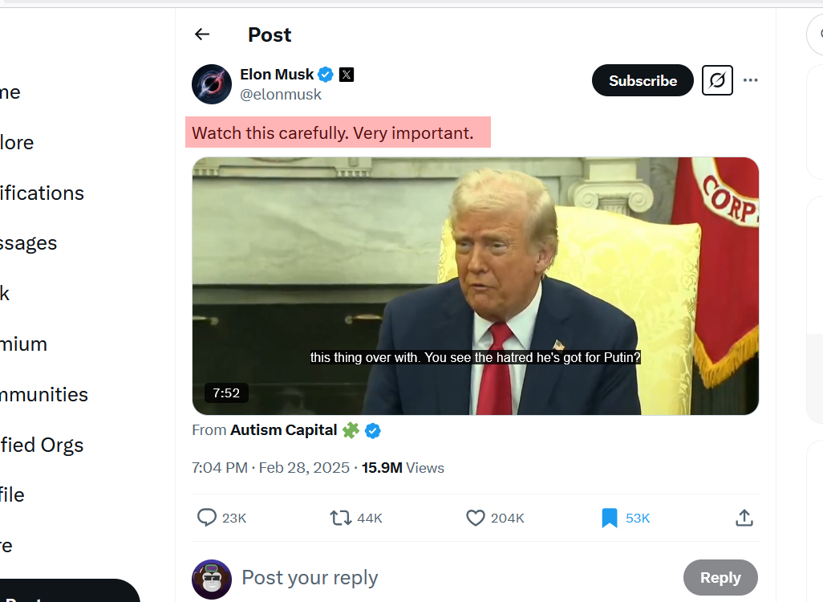The width and height of the screenshot is (823, 602).
Task: Play the Trump video thumbnail
Action: click(475, 286)
